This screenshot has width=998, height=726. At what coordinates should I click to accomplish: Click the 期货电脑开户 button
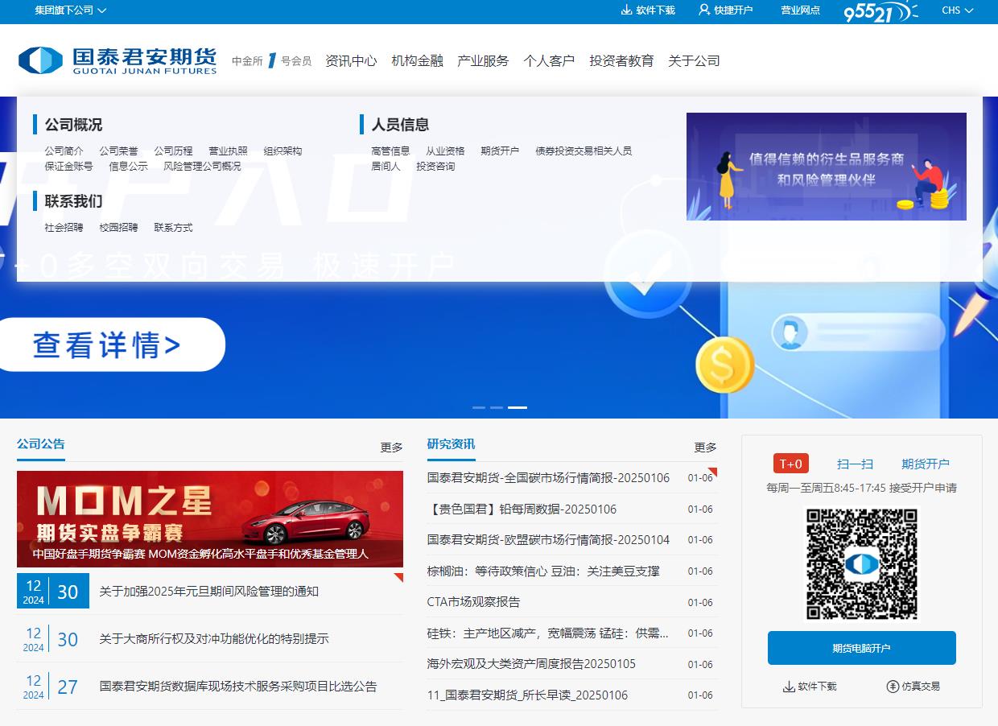click(x=862, y=648)
